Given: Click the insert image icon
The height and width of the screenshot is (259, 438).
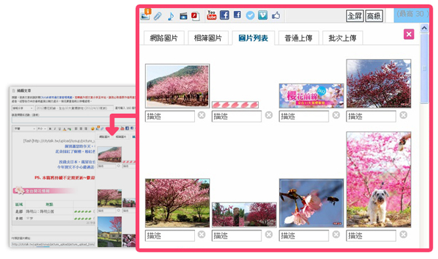Looking at the screenshot, I should (x=146, y=14).
